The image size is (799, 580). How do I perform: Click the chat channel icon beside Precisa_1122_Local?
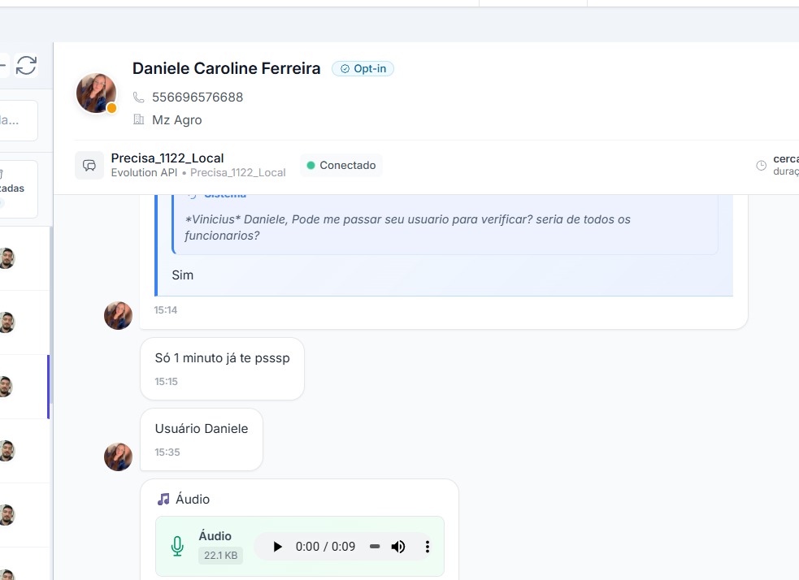click(89, 165)
